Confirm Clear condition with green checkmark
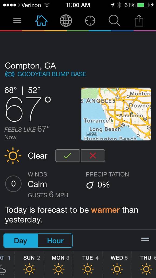 67,156
